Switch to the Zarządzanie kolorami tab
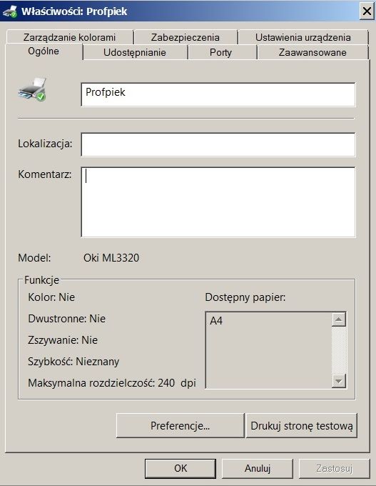This screenshot has height=486, width=376. pyautogui.click(x=70, y=37)
